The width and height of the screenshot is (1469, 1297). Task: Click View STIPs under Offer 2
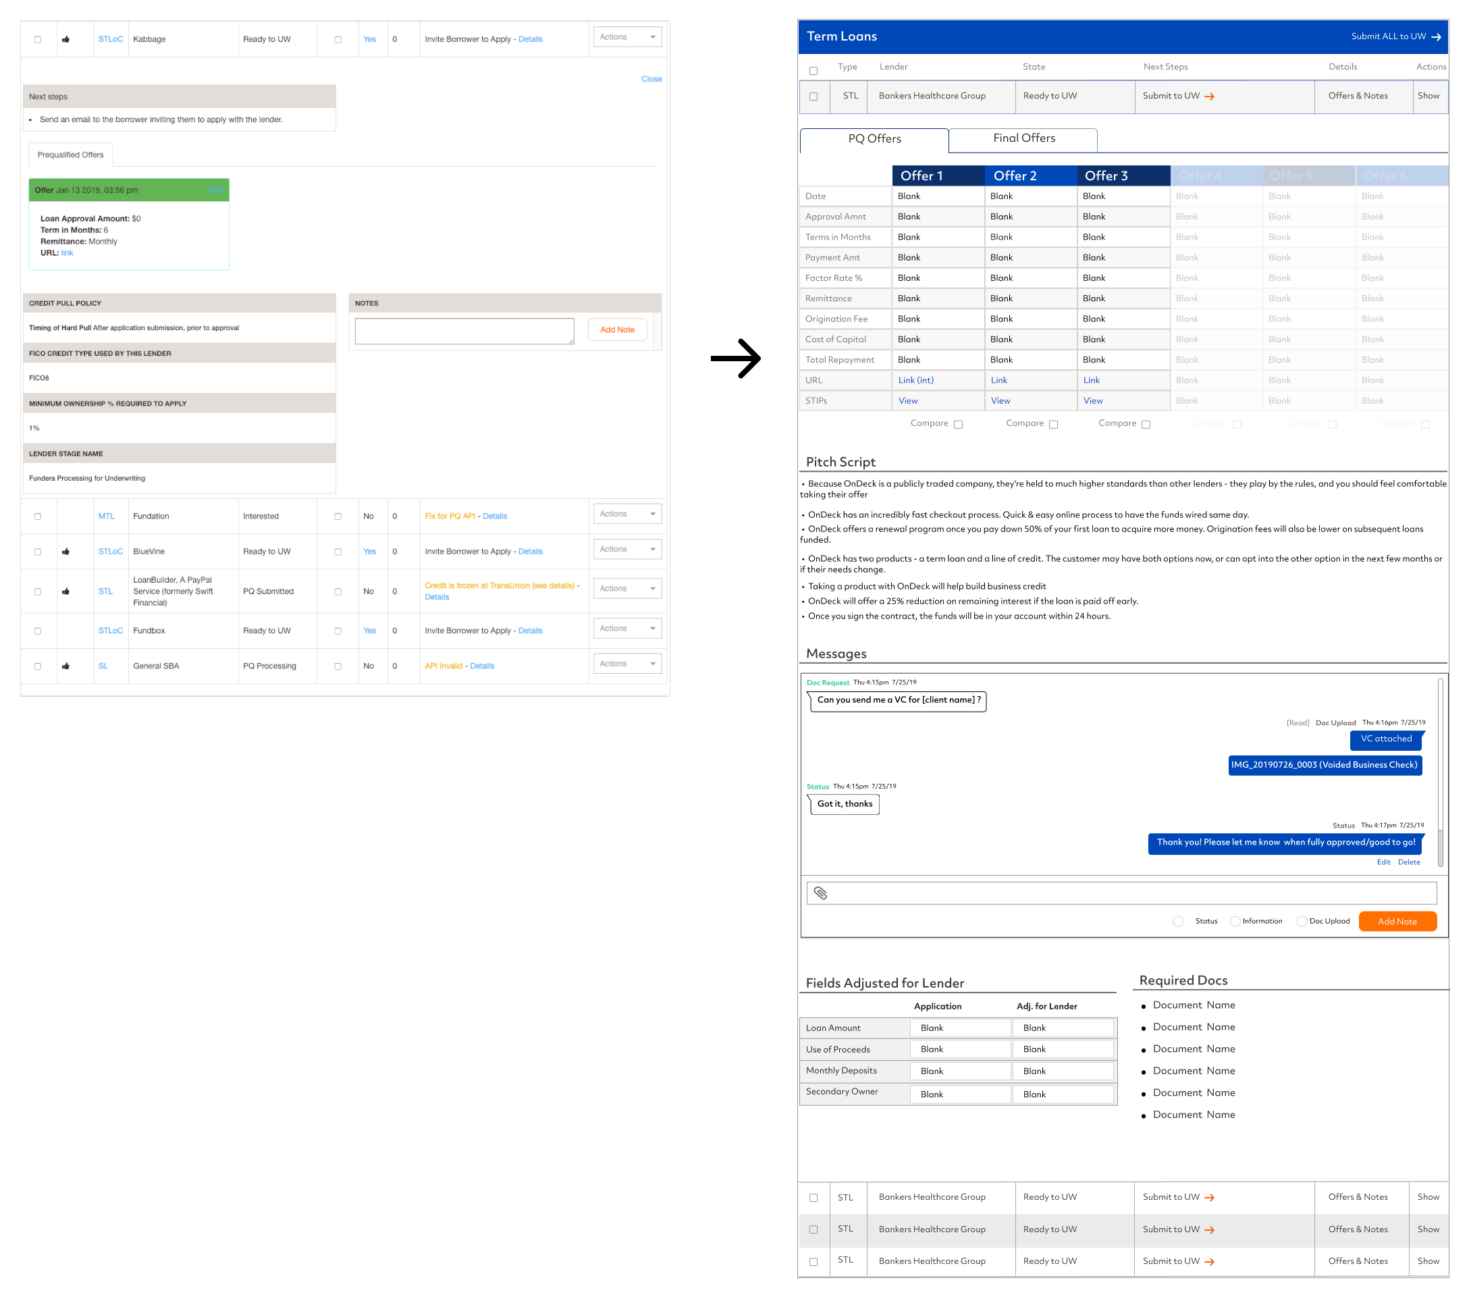click(1000, 401)
